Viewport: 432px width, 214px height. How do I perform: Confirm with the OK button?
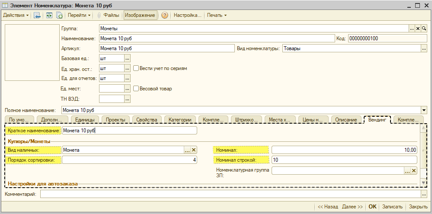(372, 207)
